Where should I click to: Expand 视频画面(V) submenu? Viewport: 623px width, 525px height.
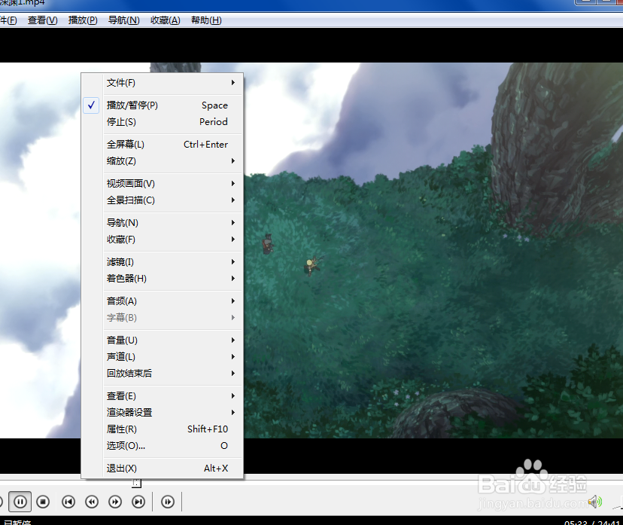[x=162, y=183]
